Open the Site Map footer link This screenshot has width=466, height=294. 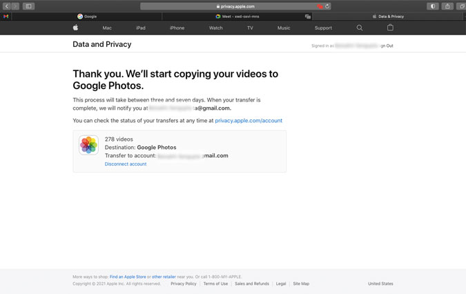tap(301, 284)
